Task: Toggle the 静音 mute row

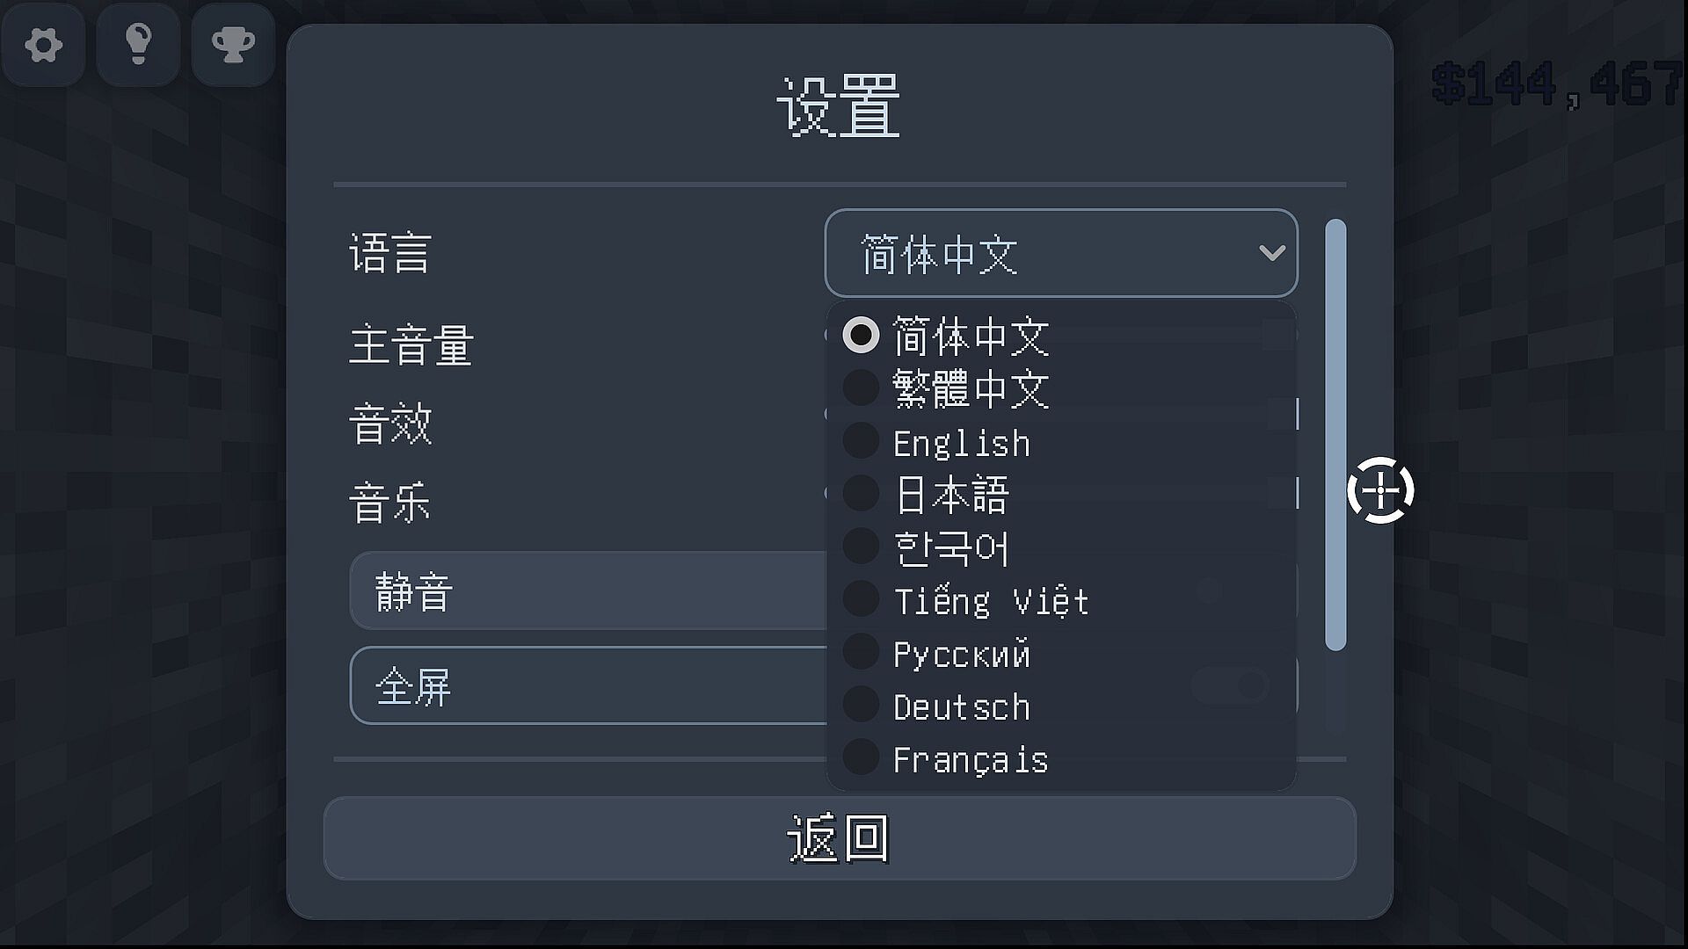Action: tap(824, 590)
